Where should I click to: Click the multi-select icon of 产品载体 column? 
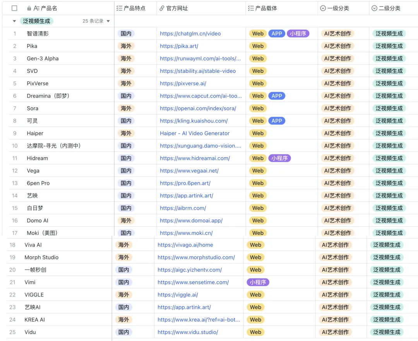251,8
